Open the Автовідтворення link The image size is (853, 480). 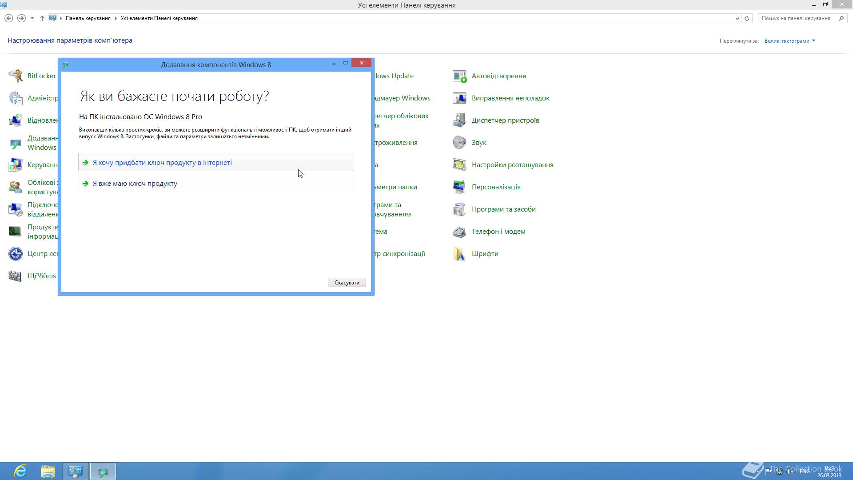point(498,76)
